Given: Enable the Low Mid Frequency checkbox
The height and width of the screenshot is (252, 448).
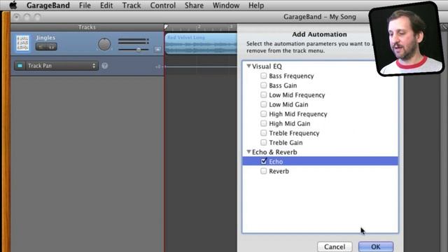Looking at the screenshot, I should coord(263,94).
